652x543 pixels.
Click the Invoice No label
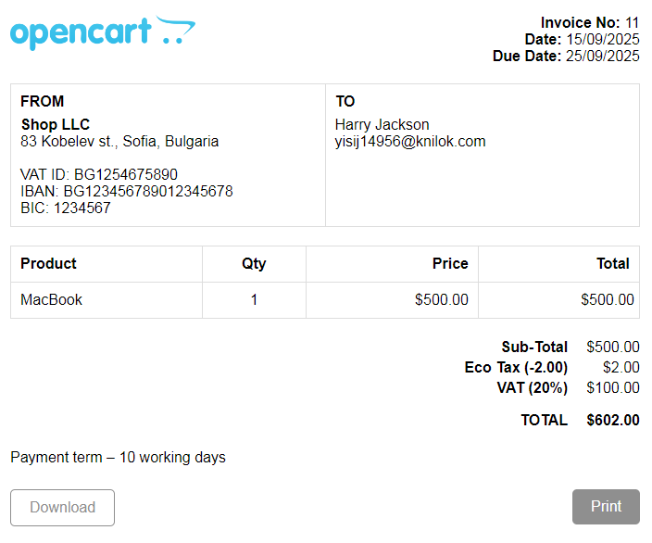pyautogui.click(x=580, y=22)
